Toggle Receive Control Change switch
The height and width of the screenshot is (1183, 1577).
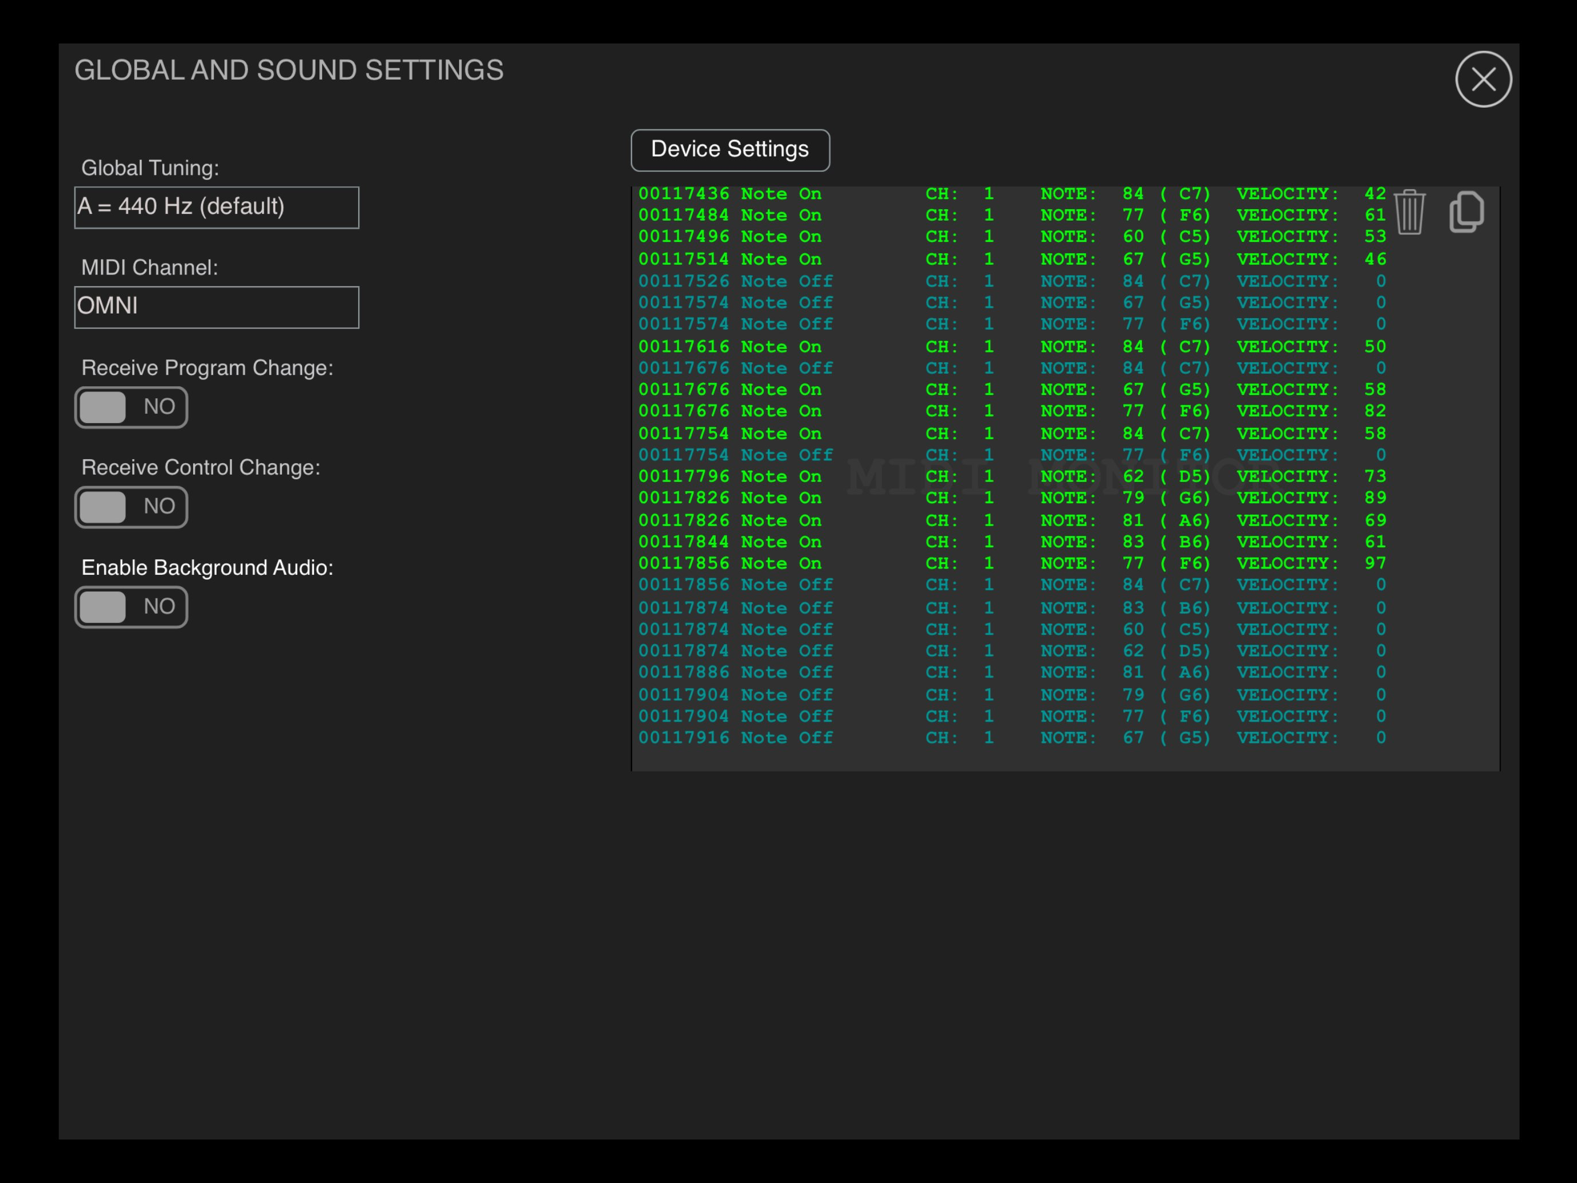pyautogui.click(x=131, y=507)
